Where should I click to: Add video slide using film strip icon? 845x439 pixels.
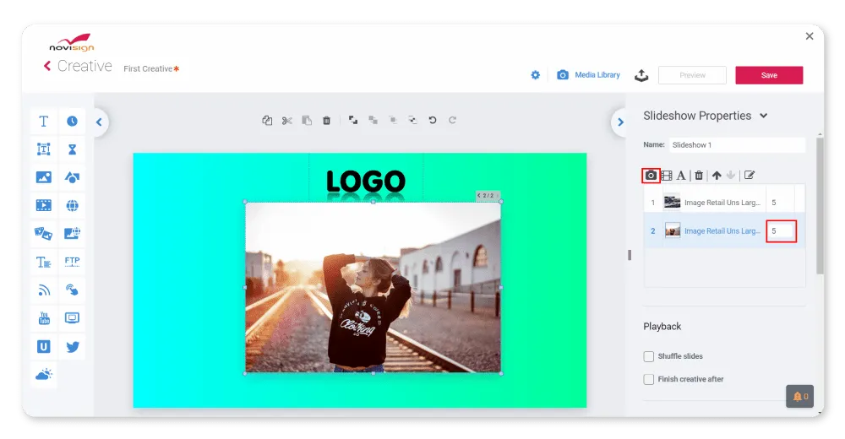coord(666,176)
